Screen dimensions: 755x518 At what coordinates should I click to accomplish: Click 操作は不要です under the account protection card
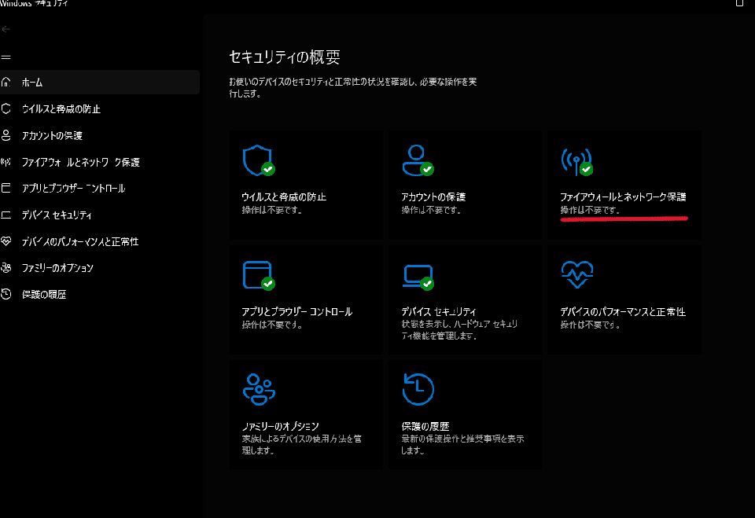click(432, 210)
